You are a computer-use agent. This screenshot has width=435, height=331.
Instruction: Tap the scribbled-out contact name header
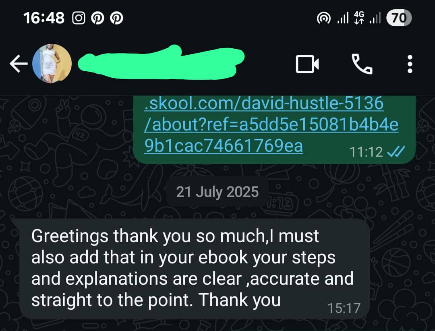tap(161, 63)
